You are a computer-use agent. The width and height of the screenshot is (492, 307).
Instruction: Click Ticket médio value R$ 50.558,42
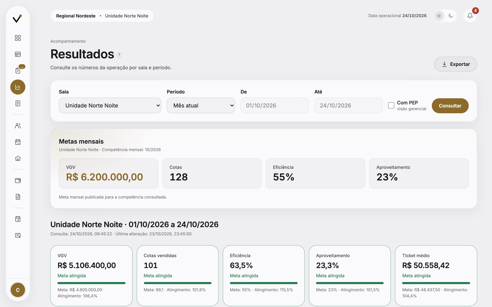click(426, 266)
